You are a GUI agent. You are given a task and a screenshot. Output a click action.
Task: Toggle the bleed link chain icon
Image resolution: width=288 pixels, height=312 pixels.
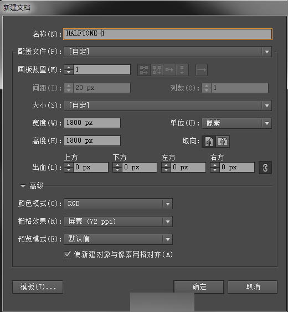pos(265,168)
